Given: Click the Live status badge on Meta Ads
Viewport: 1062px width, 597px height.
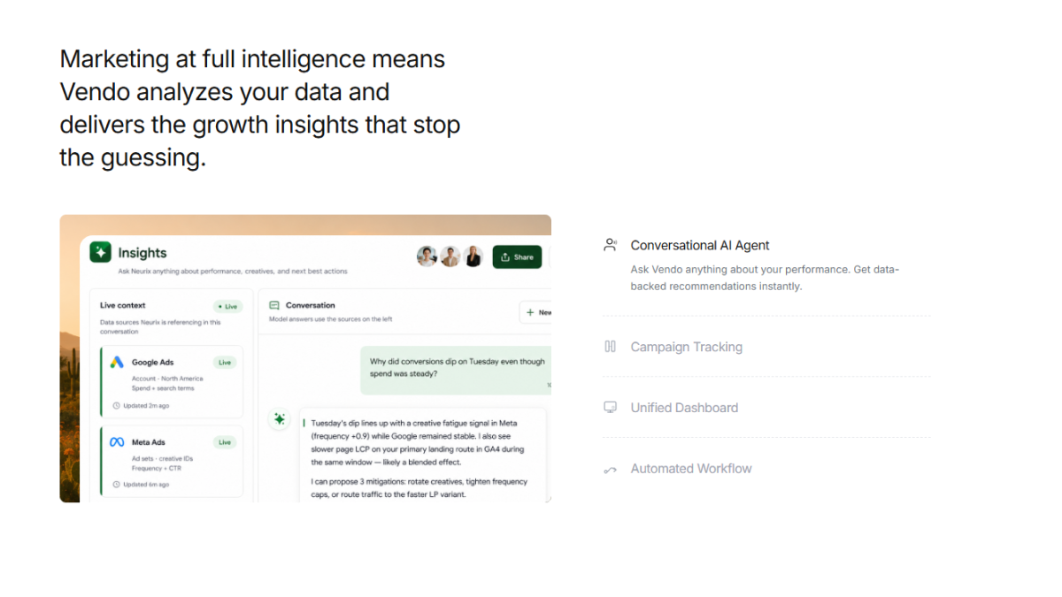Looking at the screenshot, I should tap(225, 442).
